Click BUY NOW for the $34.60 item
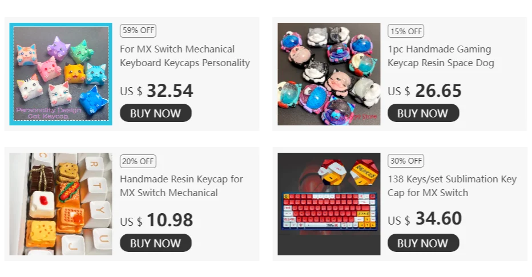This screenshot has height=277, width=532. coord(424,243)
